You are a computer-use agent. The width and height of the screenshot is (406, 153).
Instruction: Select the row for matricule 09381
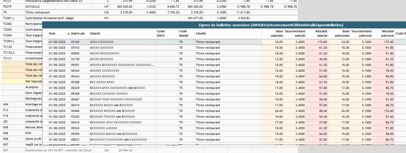tap(224, 65)
